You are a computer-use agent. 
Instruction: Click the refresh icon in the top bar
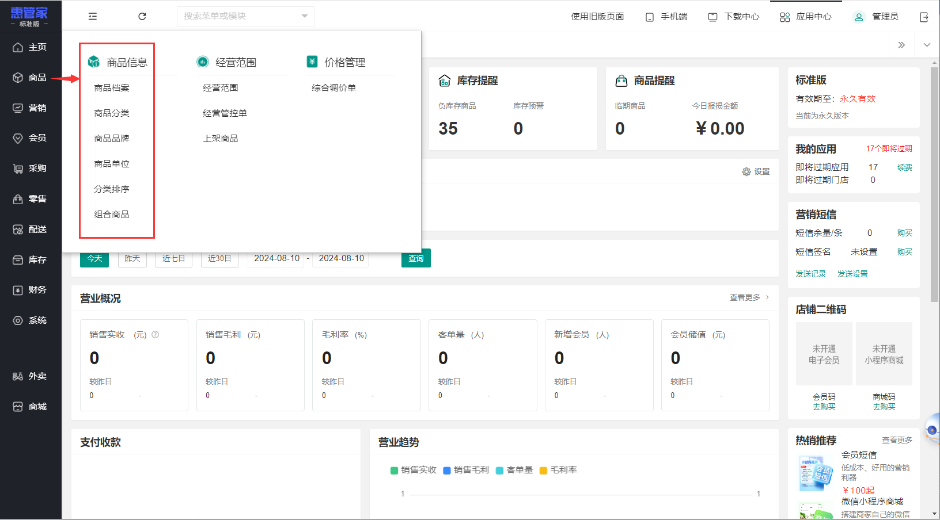(x=142, y=16)
